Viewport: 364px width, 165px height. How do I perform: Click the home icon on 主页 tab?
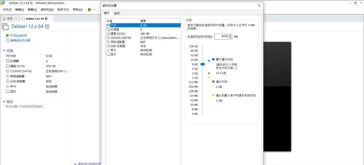click(4, 18)
